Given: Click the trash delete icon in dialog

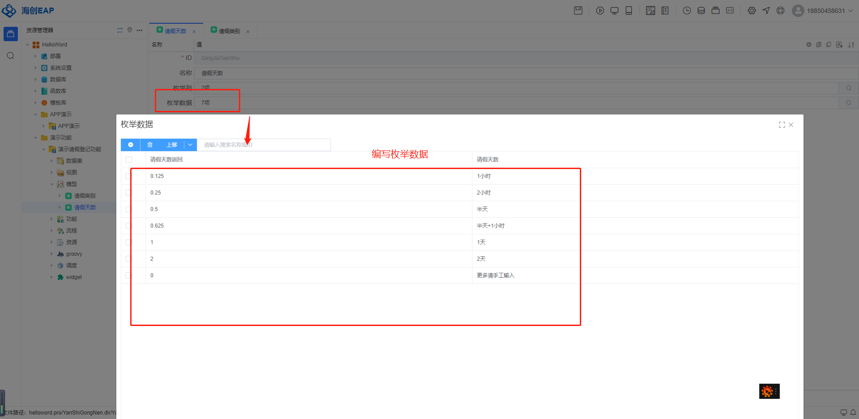Looking at the screenshot, I should (x=150, y=145).
